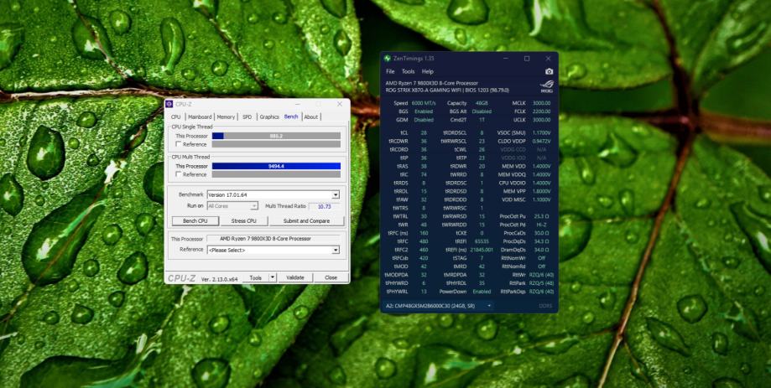Switch to the Memory tab

[x=226, y=116]
